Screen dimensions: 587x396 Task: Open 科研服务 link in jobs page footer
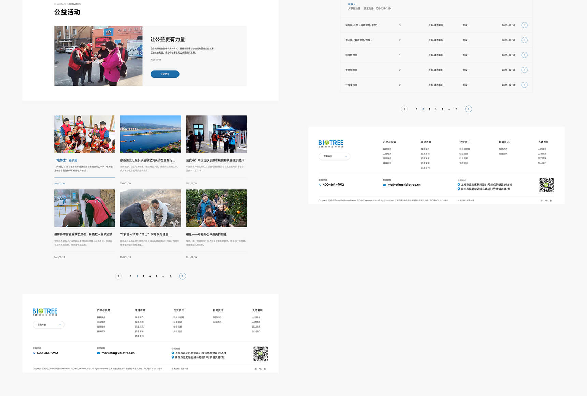click(x=387, y=149)
